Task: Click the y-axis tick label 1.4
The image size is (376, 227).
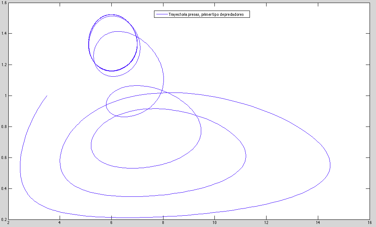Action: [4, 34]
